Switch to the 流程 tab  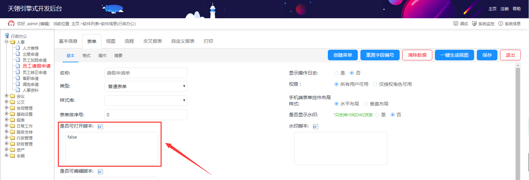pos(129,41)
